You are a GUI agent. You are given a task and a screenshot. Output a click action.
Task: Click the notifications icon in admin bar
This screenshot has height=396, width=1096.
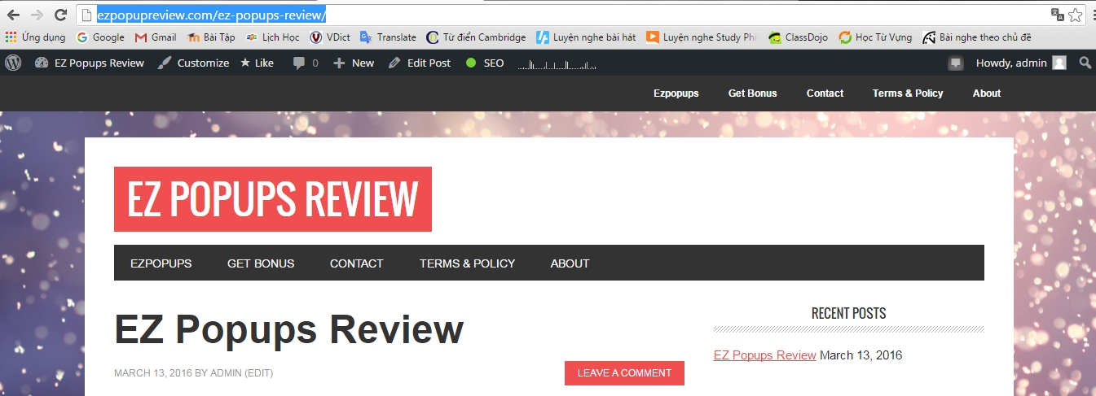956,63
